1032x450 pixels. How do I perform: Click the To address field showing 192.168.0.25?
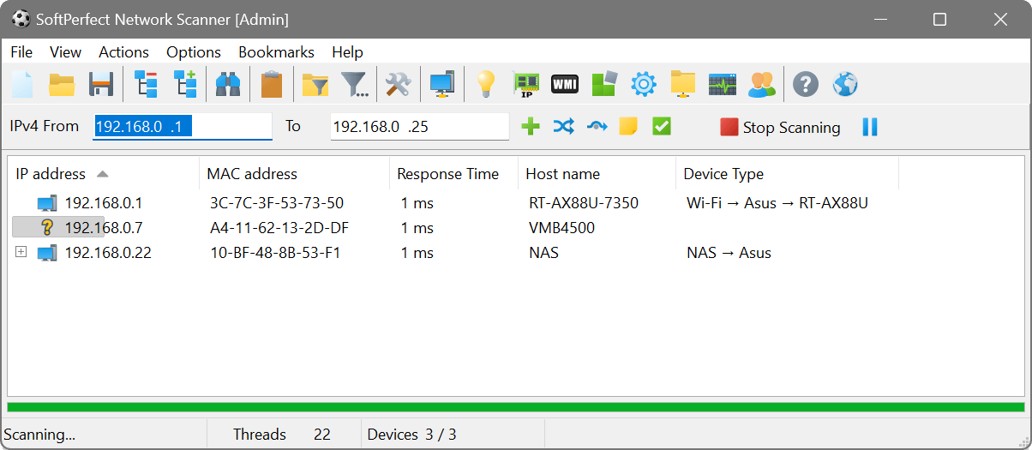419,127
